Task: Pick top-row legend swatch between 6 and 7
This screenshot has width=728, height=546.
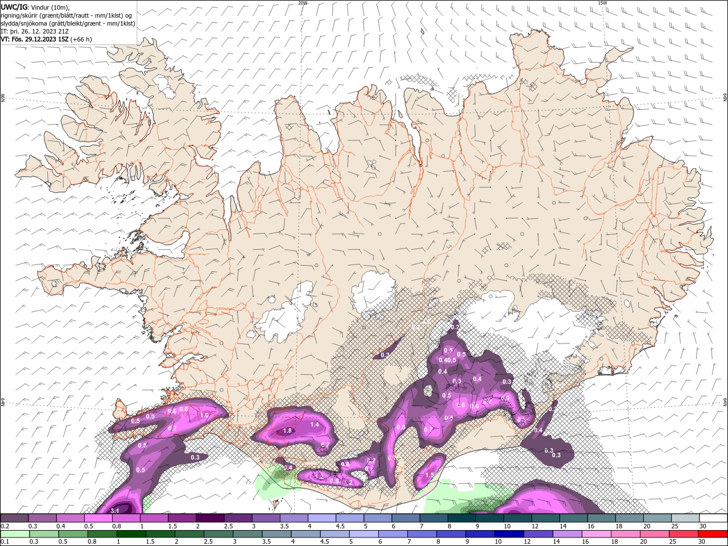Action: click(406, 518)
